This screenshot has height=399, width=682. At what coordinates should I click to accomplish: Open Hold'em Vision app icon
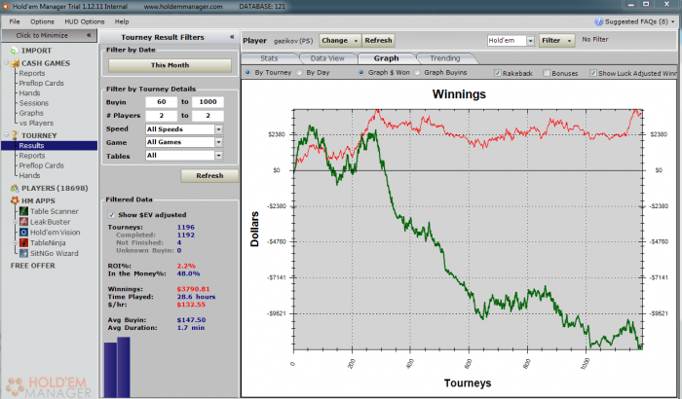(x=24, y=232)
